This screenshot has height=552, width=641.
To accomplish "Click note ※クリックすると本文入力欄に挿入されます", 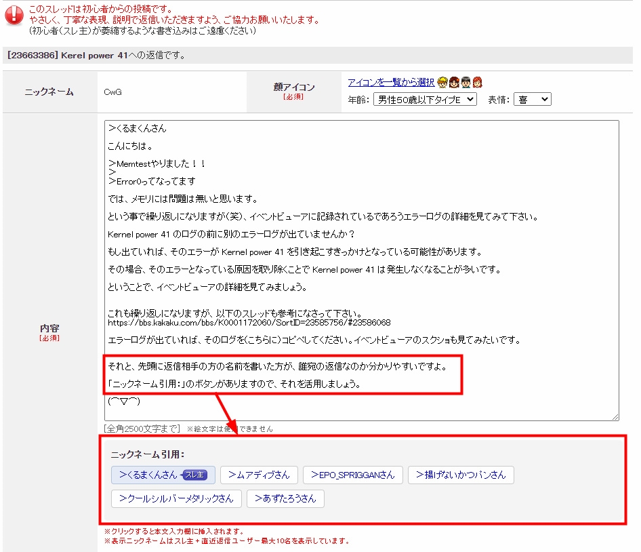I will (175, 531).
